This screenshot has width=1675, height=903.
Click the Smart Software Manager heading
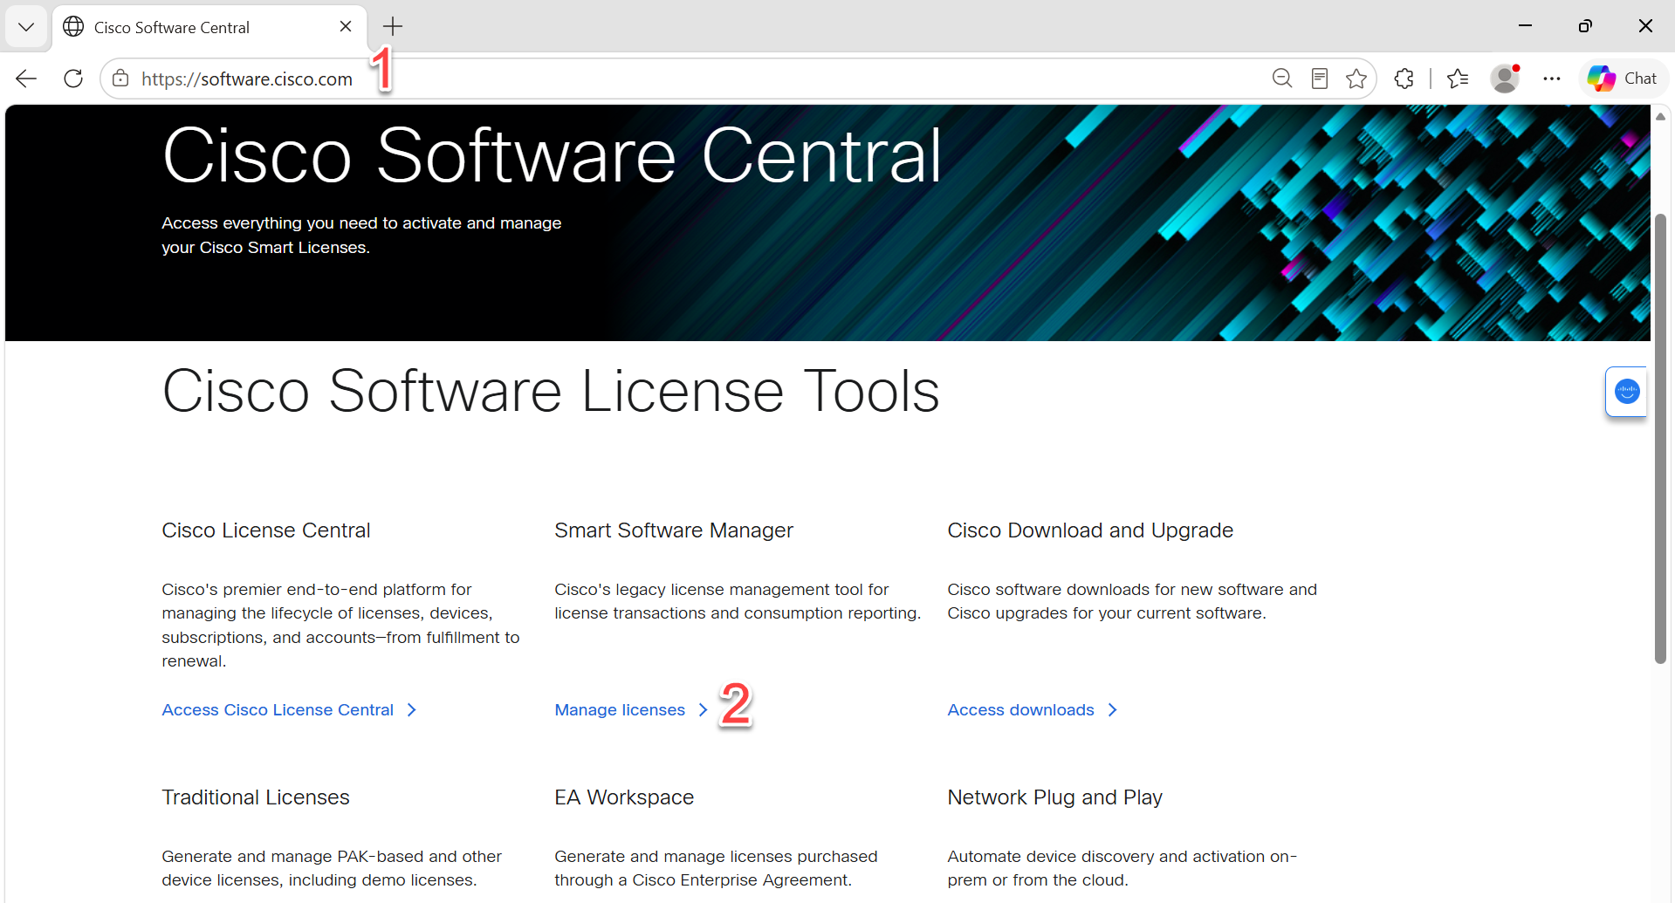coord(674,530)
